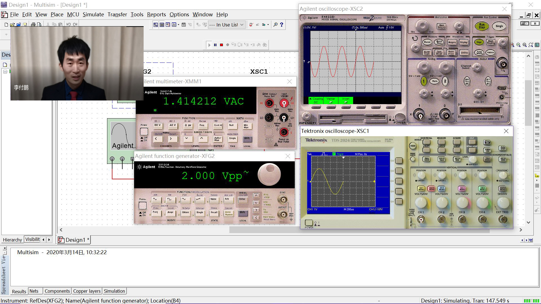Toggle the multimeter Power switch
The width and height of the screenshot is (541, 304).
click(144, 131)
